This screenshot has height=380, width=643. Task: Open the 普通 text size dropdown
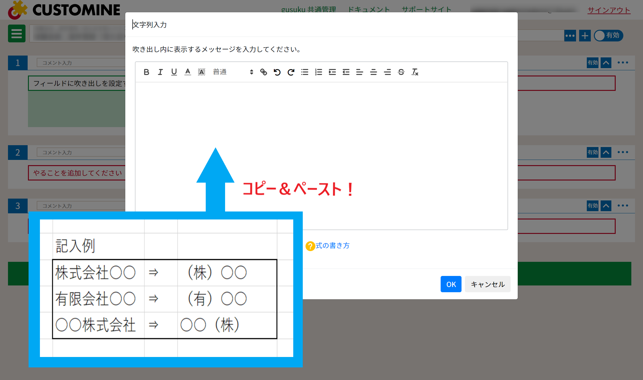(x=233, y=72)
